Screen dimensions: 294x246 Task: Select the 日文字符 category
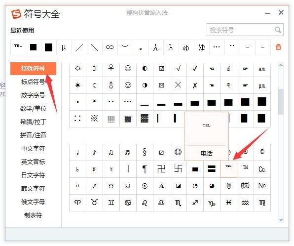33,175
